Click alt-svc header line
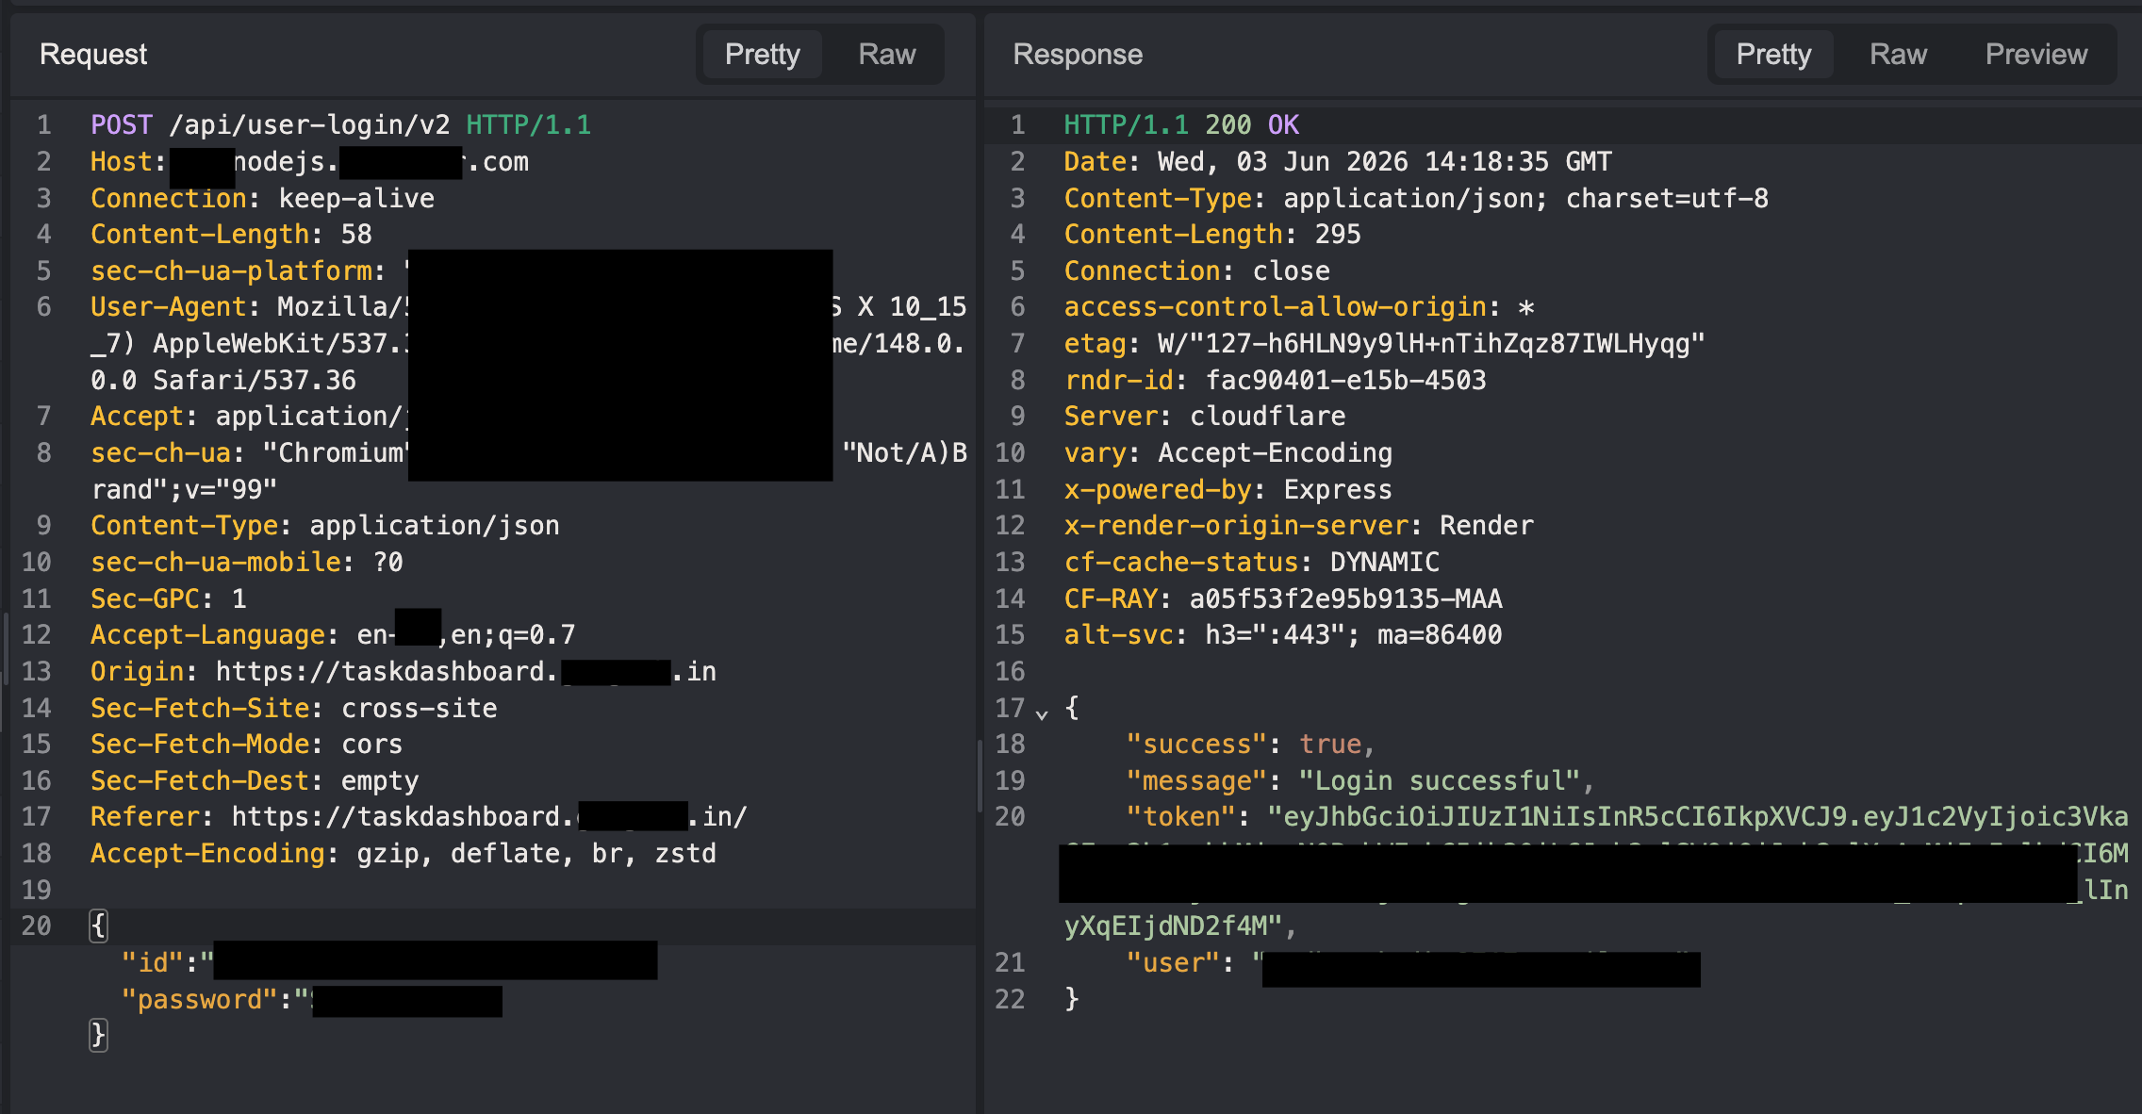This screenshot has width=2142, height=1114. 1283,635
